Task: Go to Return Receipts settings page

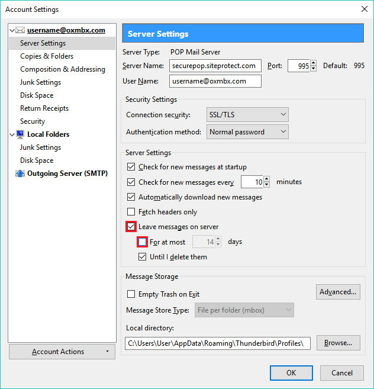Action: pyautogui.click(x=44, y=108)
